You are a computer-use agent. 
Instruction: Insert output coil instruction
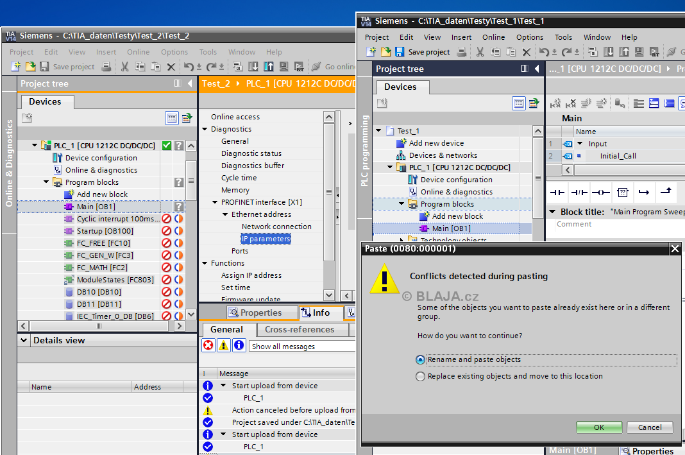coord(601,193)
